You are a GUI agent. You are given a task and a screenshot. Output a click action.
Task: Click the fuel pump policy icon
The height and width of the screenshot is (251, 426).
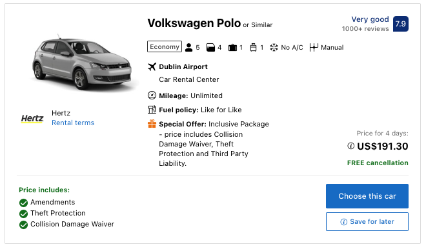point(152,110)
